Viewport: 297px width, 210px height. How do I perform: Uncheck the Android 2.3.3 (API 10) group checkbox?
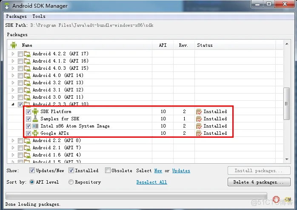[20, 105]
